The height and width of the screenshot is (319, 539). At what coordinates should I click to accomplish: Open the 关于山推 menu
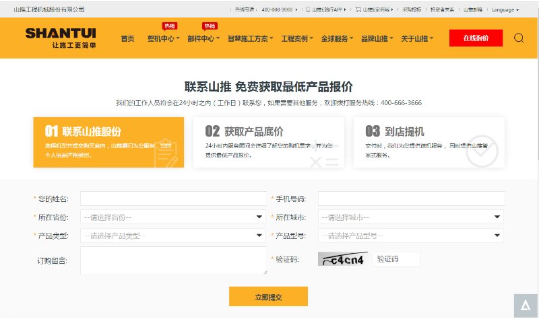pos(417,38)
